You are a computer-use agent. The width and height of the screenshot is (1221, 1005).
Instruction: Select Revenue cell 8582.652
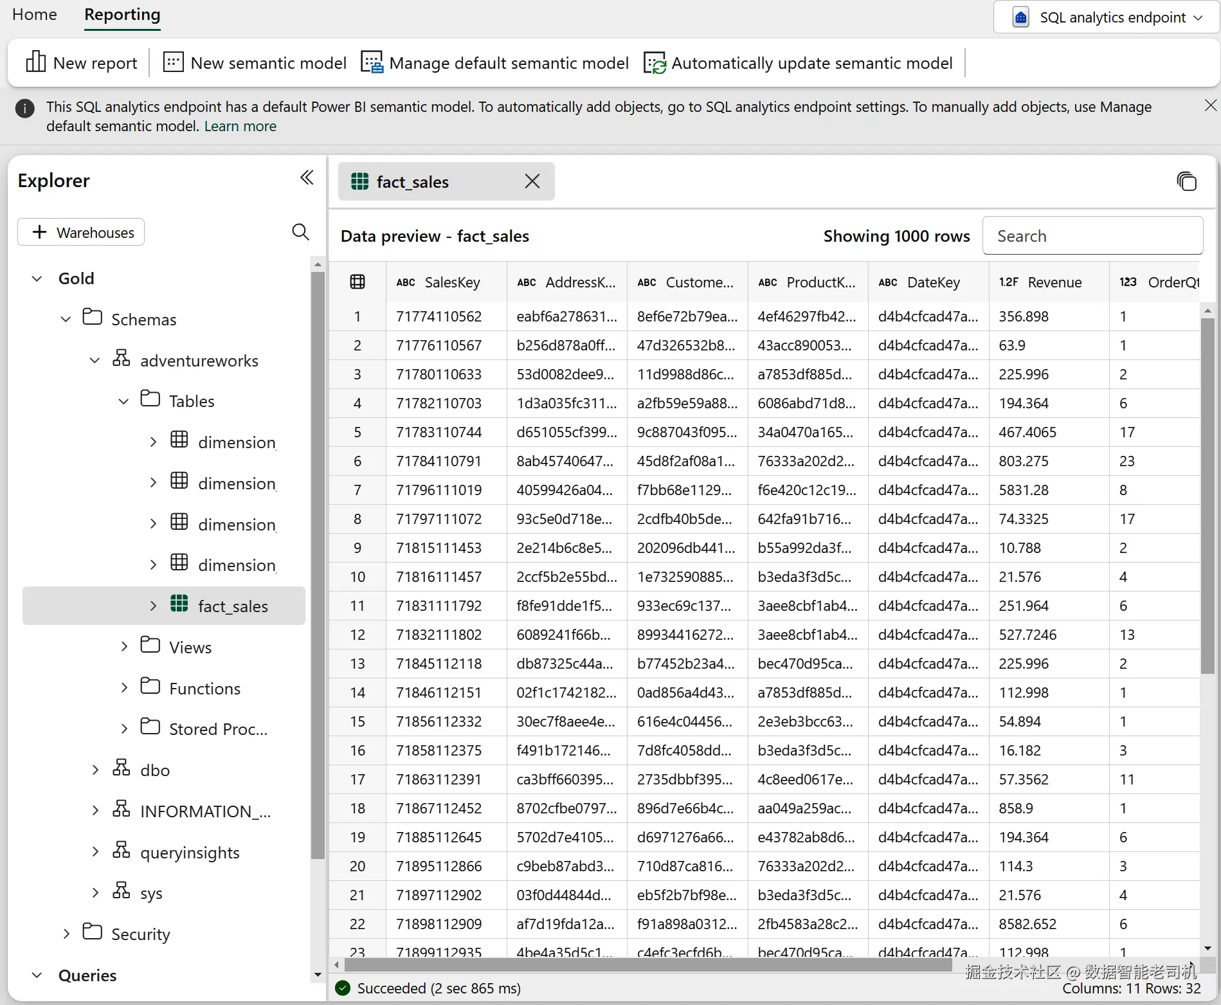(1049, 924)
